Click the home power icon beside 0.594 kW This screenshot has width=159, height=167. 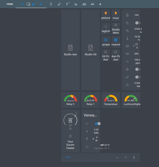tap(127, 85)
